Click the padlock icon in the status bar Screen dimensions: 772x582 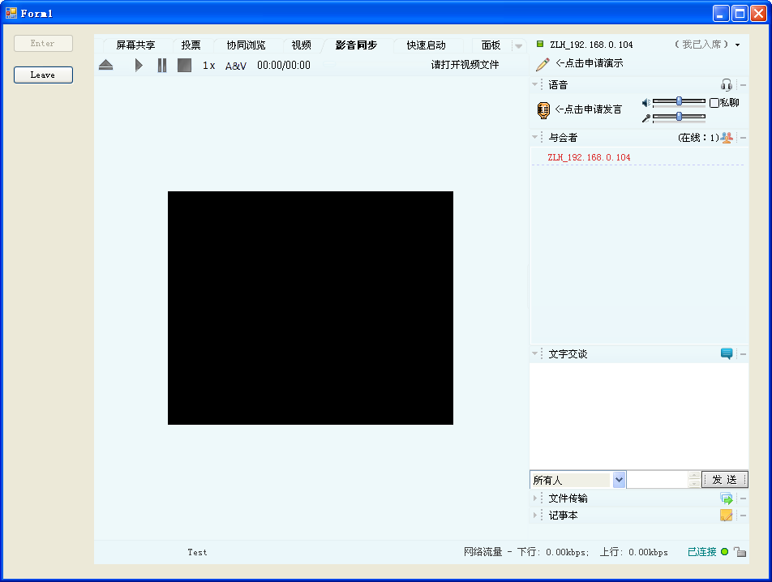pos(740,552)
